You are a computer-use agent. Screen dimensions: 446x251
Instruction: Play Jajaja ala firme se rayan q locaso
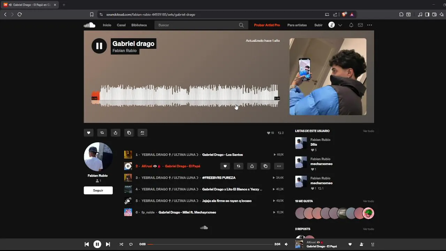tap(227, 201)
